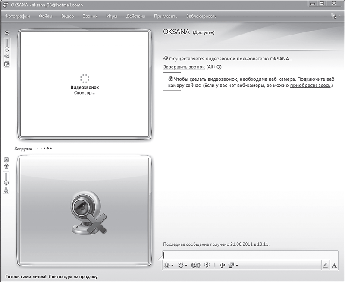Expand the winks dropdown arrow
This screenshot has height=282, width=345.
186,266
